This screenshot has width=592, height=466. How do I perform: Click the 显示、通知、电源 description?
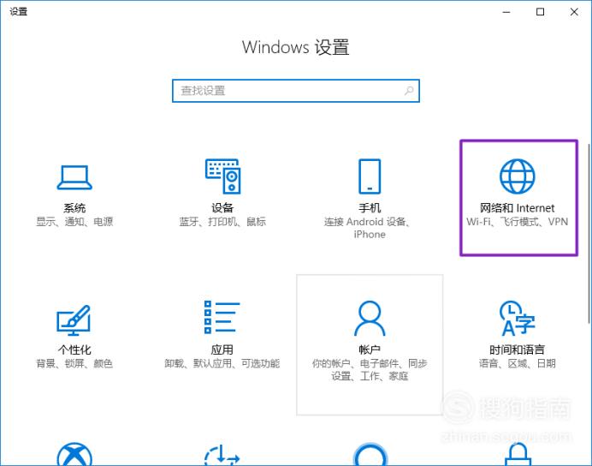[x=74, y=222]
